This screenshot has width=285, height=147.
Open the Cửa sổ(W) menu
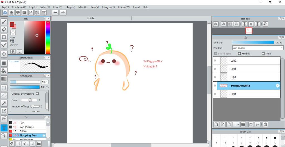click(124, 7)
